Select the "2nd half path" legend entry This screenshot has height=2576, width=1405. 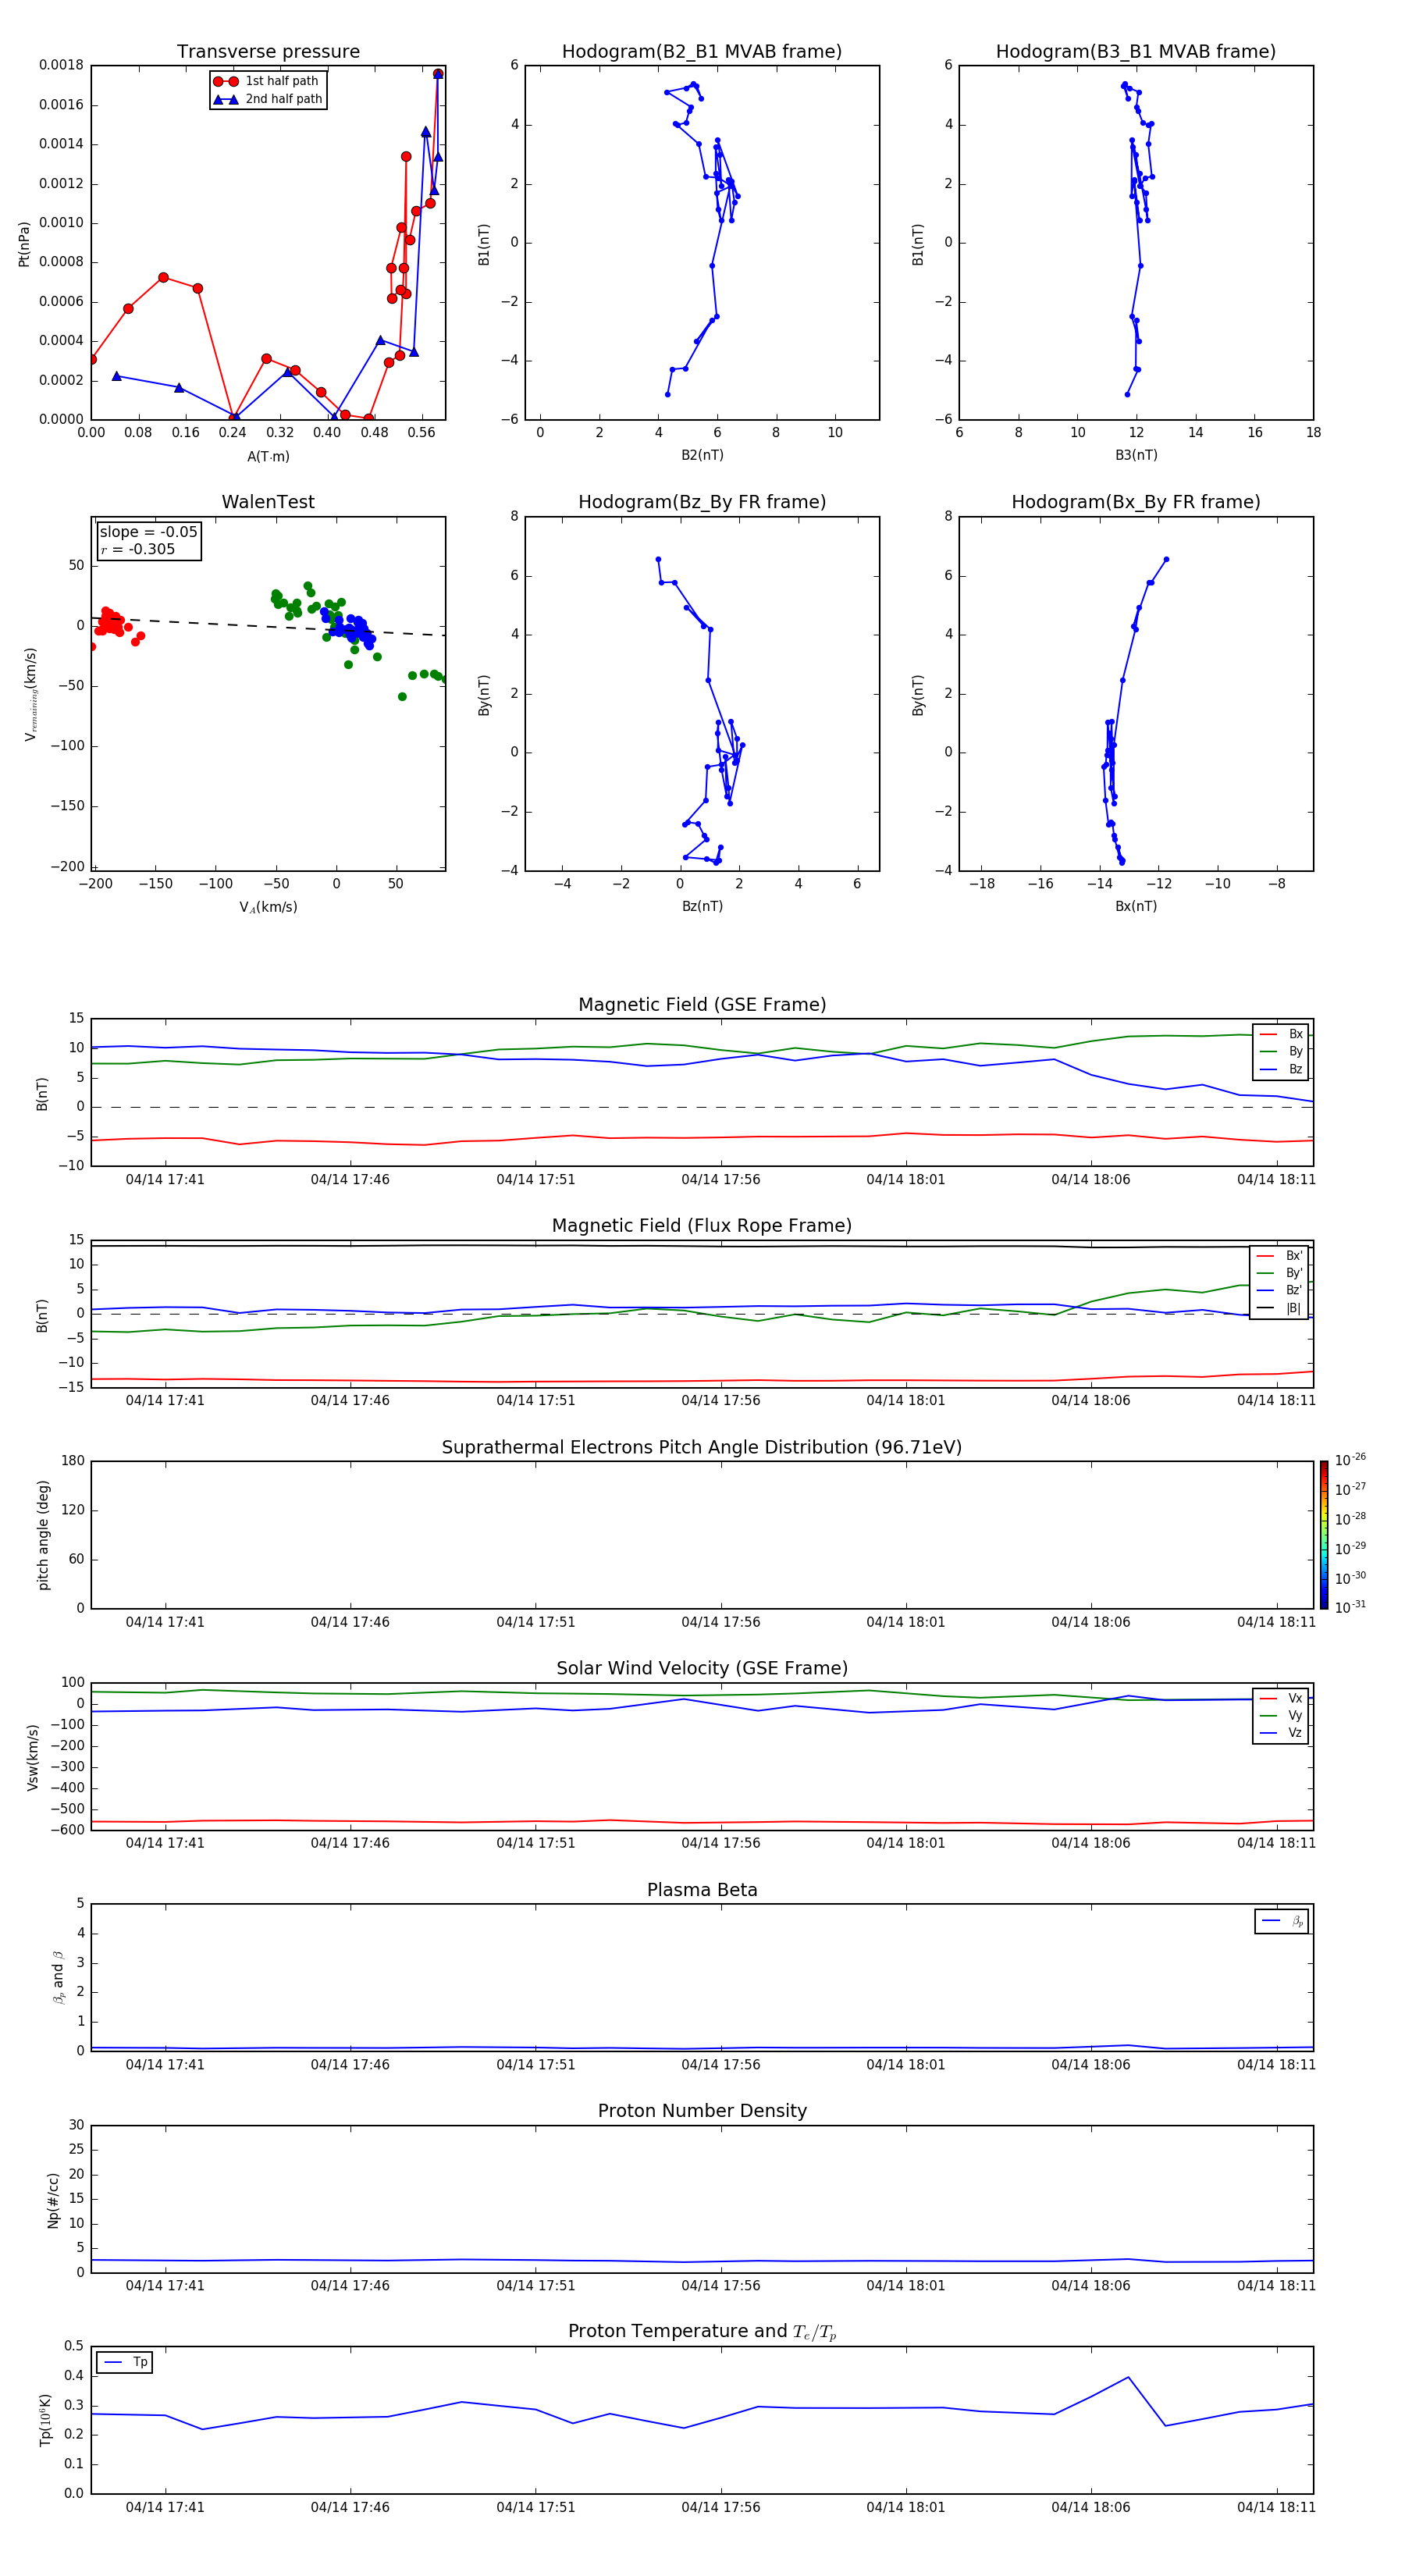(x=268, y=99)
